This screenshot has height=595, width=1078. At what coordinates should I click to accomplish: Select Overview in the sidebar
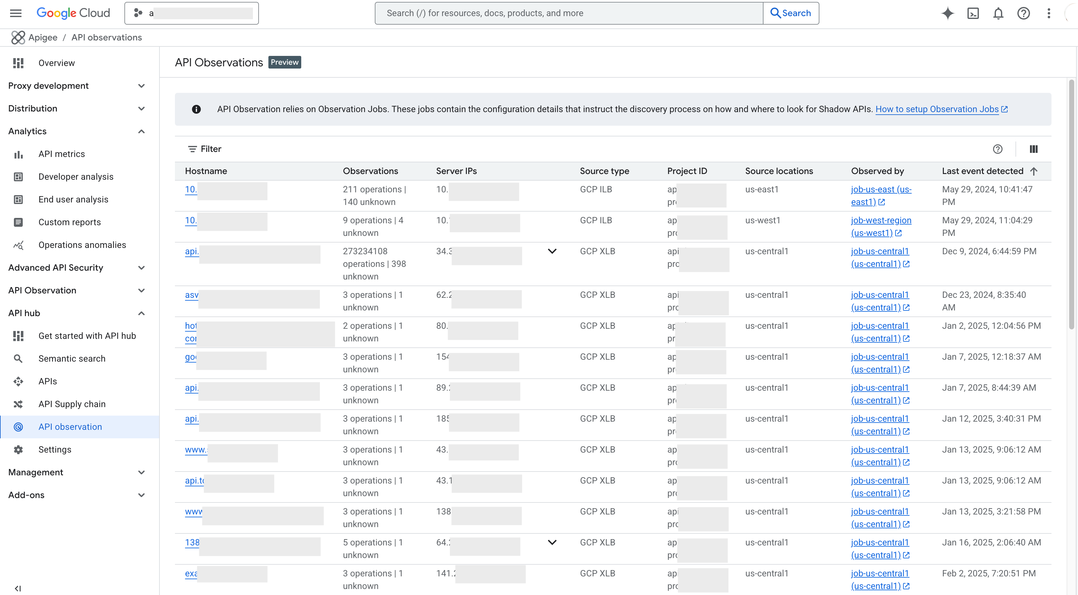pyautogui.click(x=57, y=63)
